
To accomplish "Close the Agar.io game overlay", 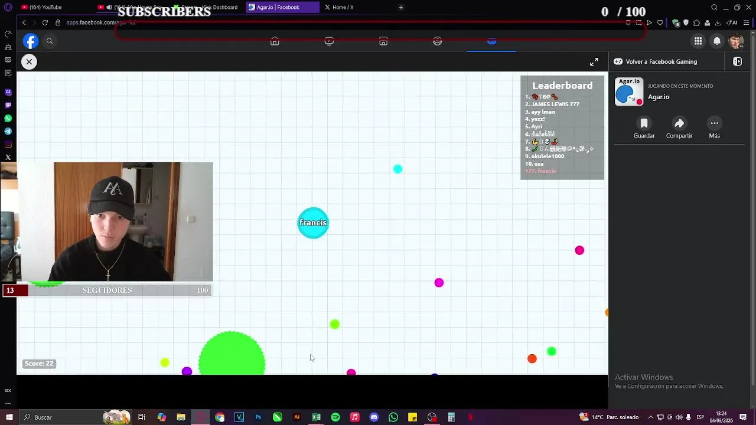I will click(29, 61).
